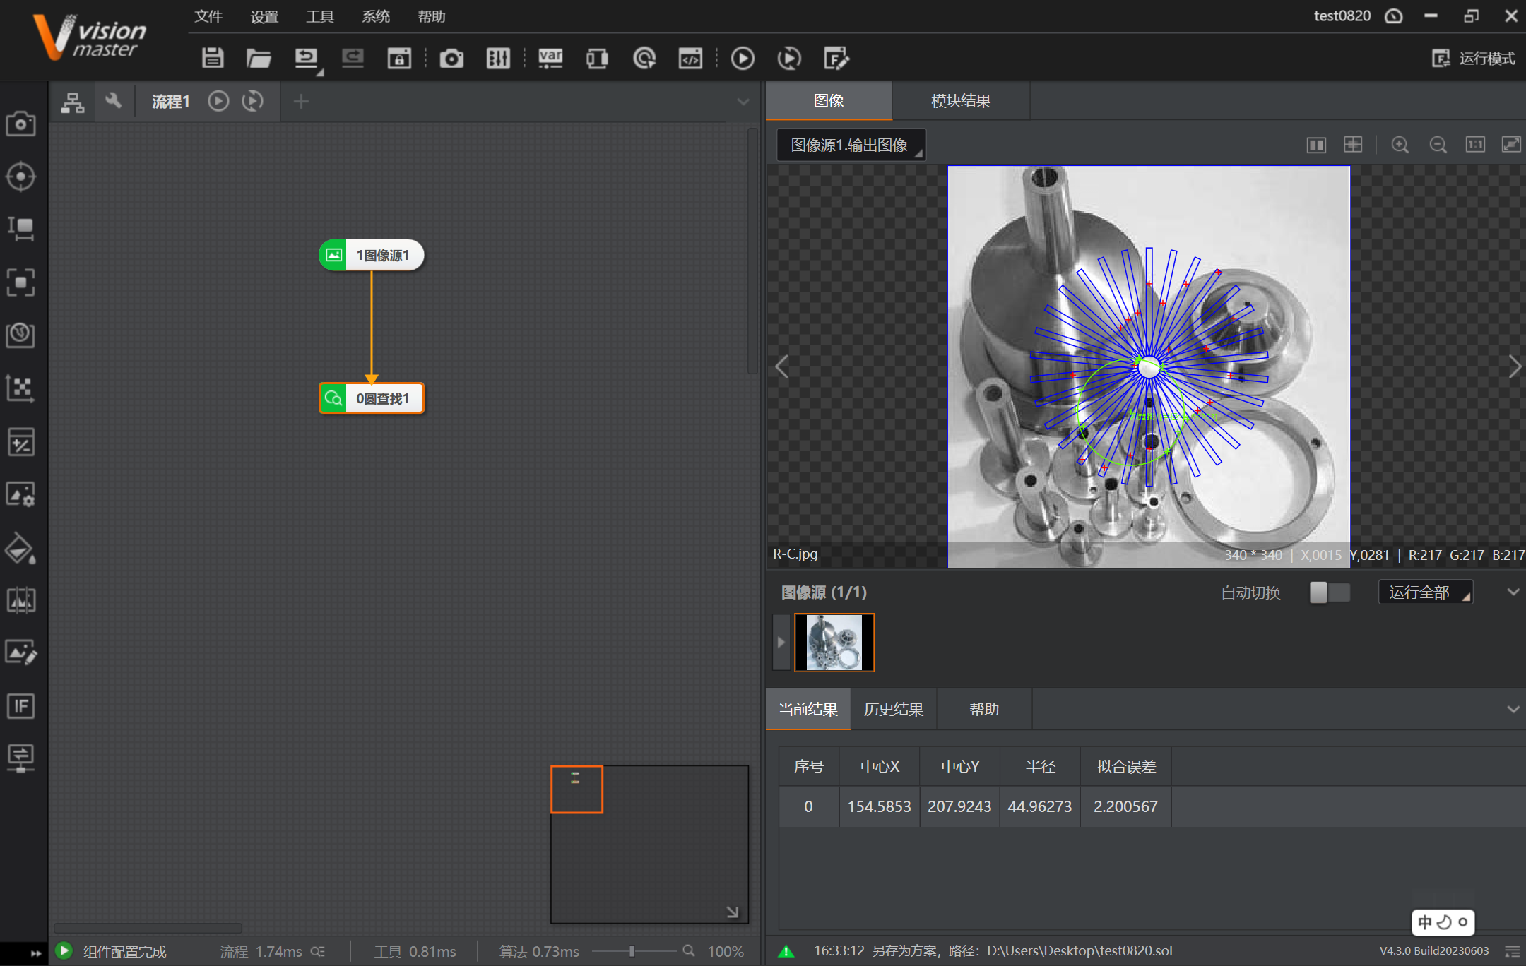The height and width of the screenshot is (966, 1526).
Task: Click the undo toolbar icon
Action: click(306, 58)
